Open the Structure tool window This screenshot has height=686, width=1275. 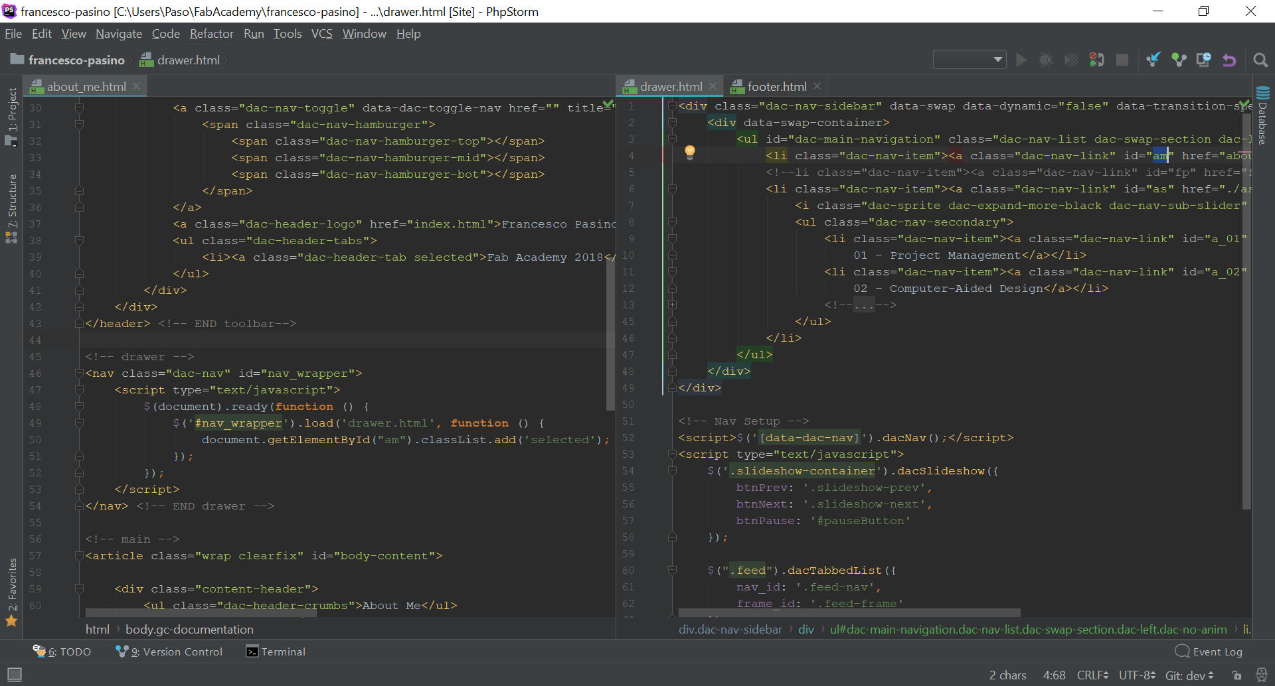point(11,209)
